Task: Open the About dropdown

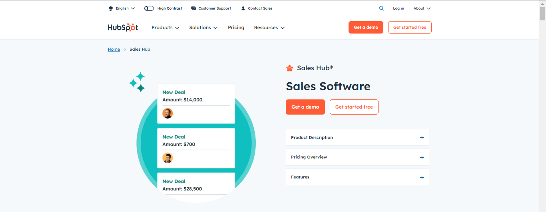Action: point(422,8)
